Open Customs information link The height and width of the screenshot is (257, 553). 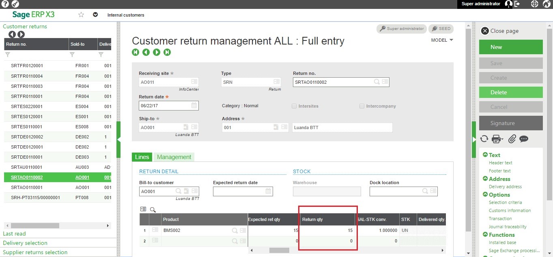pos(510,210)
